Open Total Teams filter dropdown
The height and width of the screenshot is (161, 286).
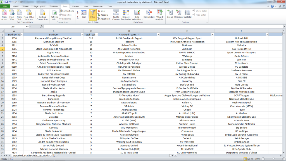[97, 34]
